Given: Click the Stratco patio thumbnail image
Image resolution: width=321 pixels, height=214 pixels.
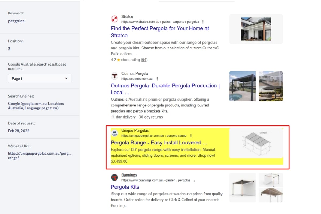Looking at the screenshot, I should 256,29.
